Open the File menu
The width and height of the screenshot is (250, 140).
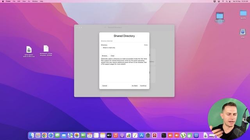pyautogui.click(x=14, y=1)
